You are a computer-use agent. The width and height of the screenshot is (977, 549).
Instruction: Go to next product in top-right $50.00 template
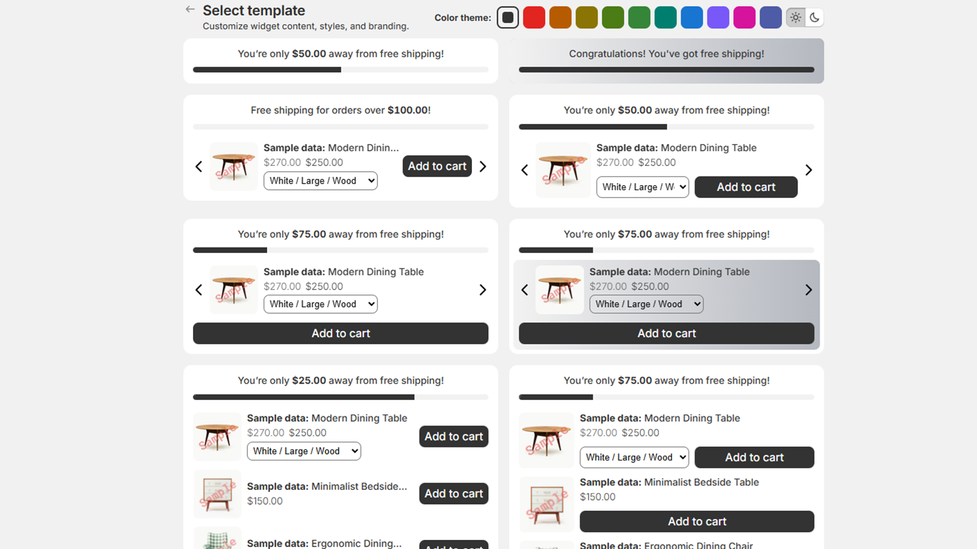(808, 170)
